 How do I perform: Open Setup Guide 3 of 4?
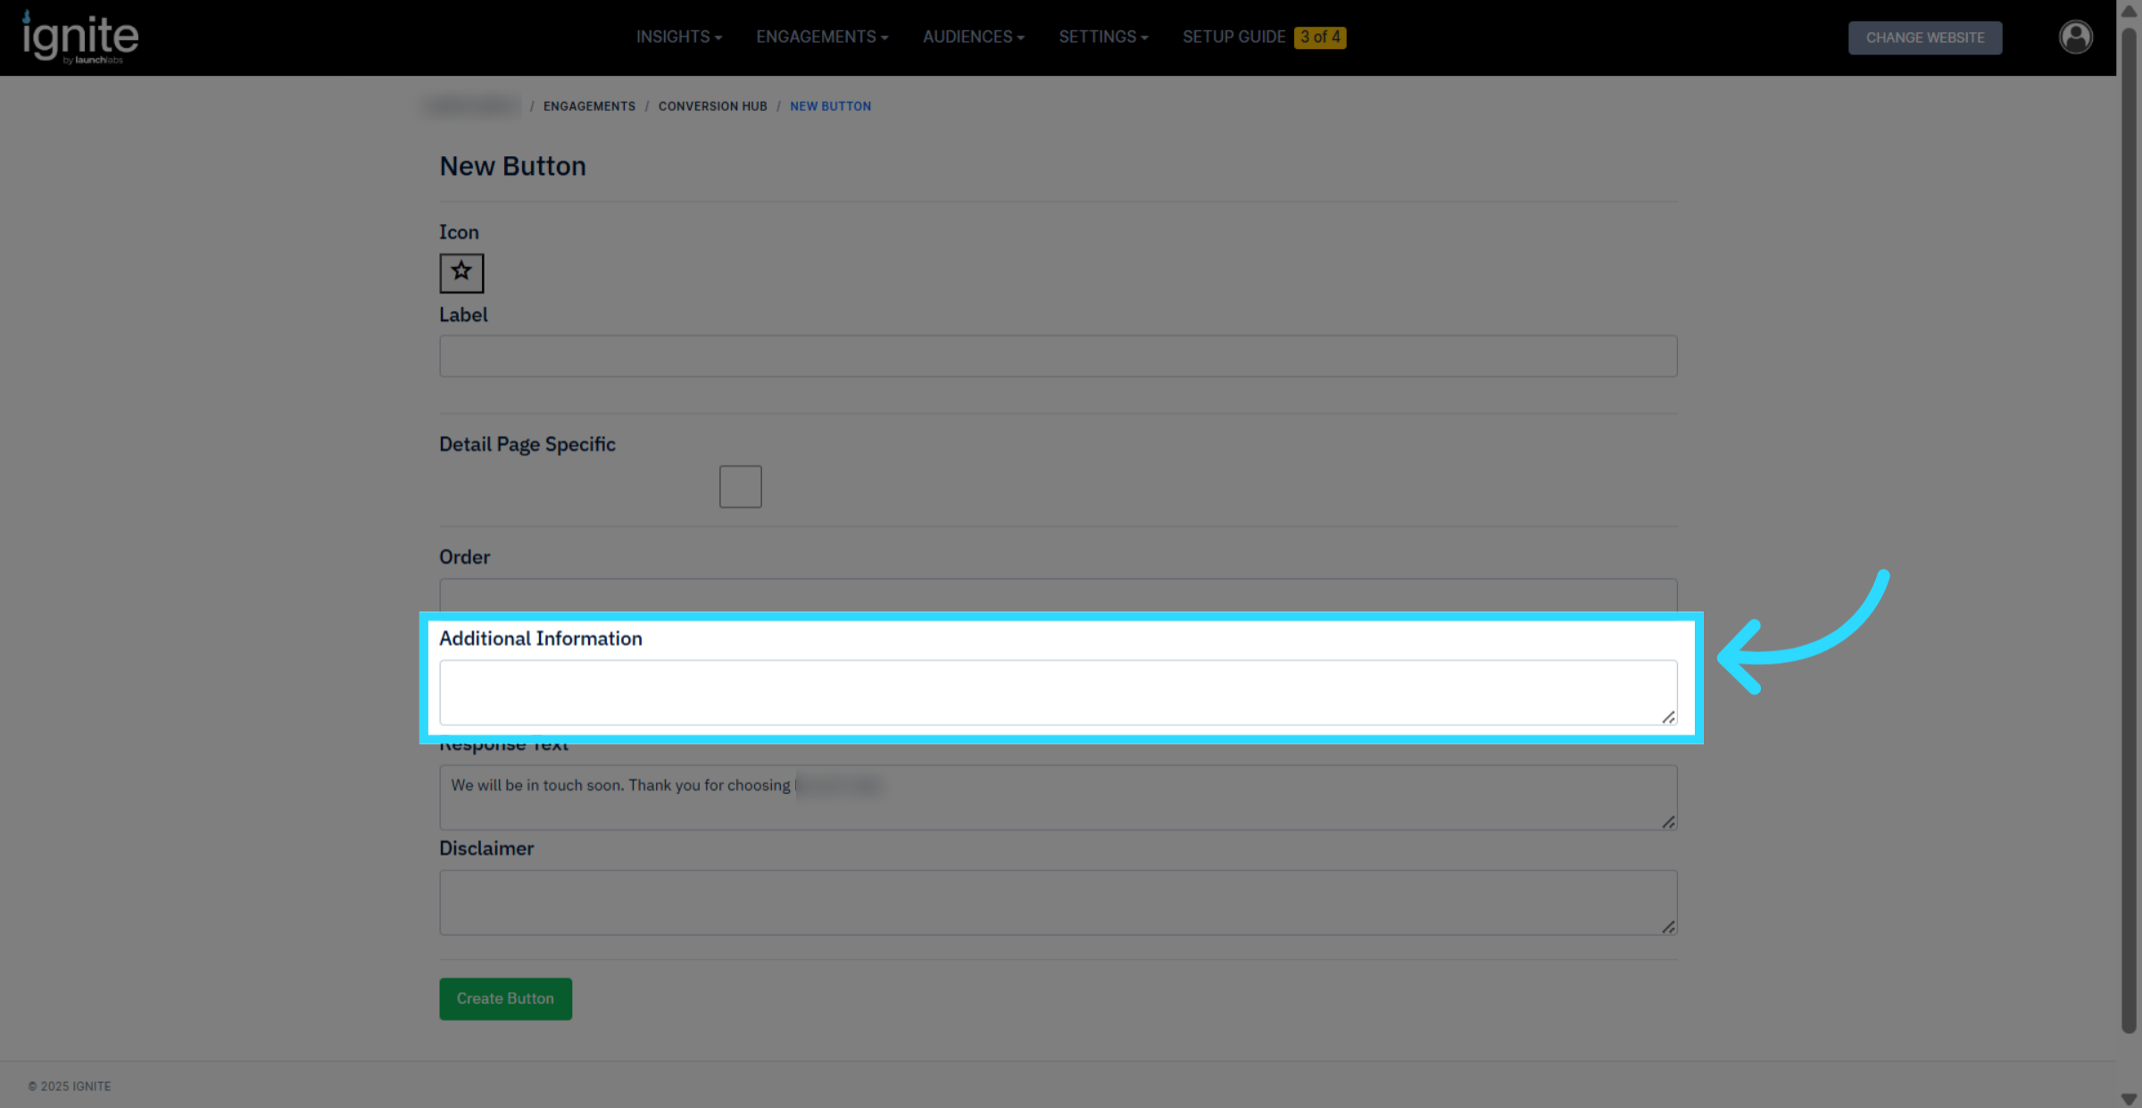(1263, 37)
